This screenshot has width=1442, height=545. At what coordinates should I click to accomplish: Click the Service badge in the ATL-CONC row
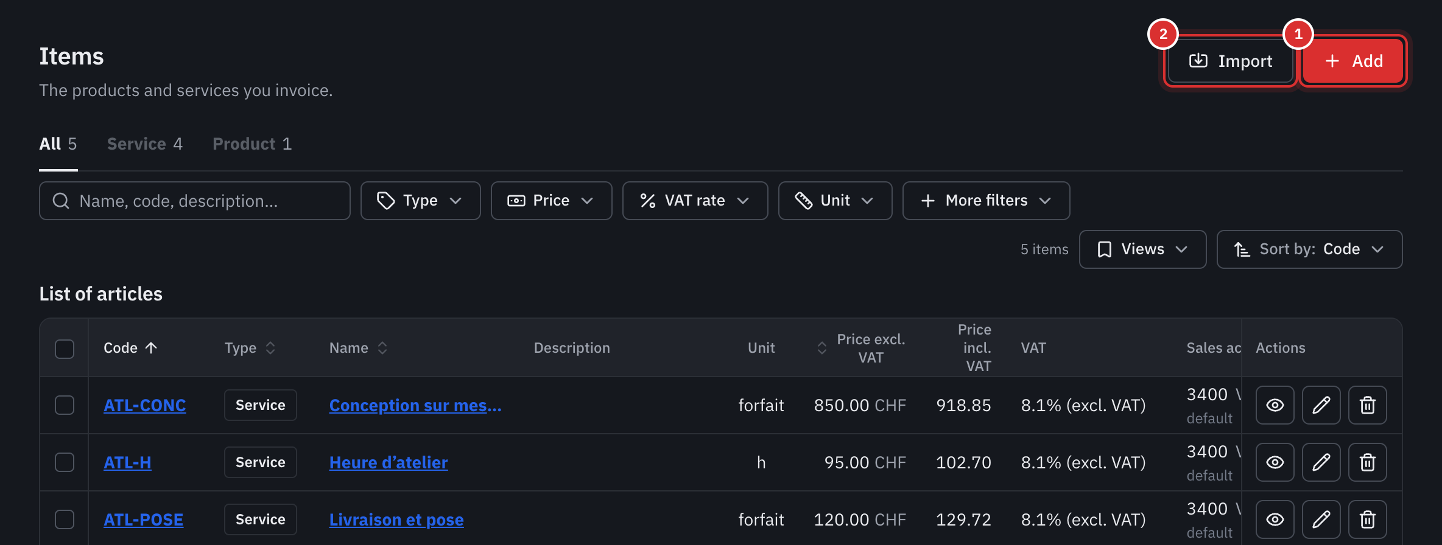pyautogui.click(x=261, y=405)
